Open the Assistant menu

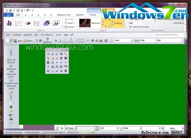(28, 35)
